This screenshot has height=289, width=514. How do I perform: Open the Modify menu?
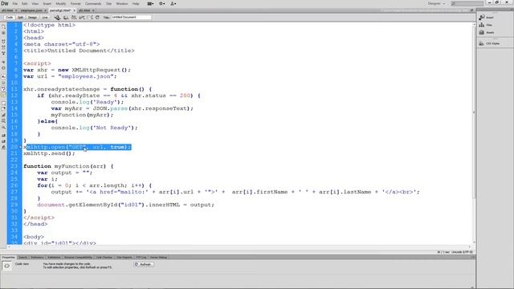61,3
